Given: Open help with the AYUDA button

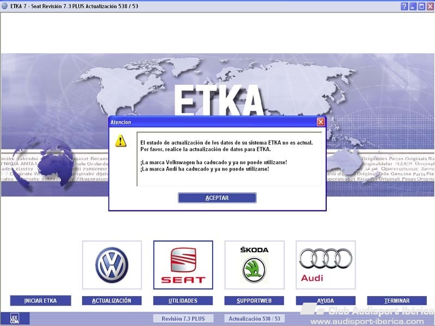Looking at the screenshot, I should [326, 301].
